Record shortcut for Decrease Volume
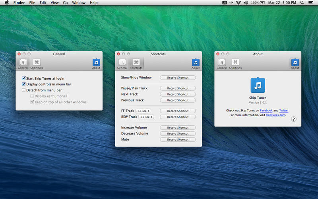The height and width of the screenshot is (199, 318). 178,133
